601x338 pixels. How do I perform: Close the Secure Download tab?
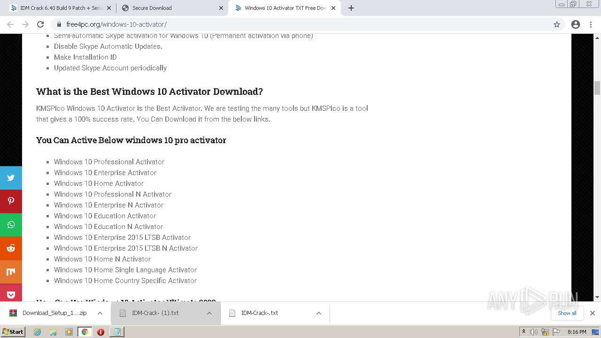pos(221,8)
